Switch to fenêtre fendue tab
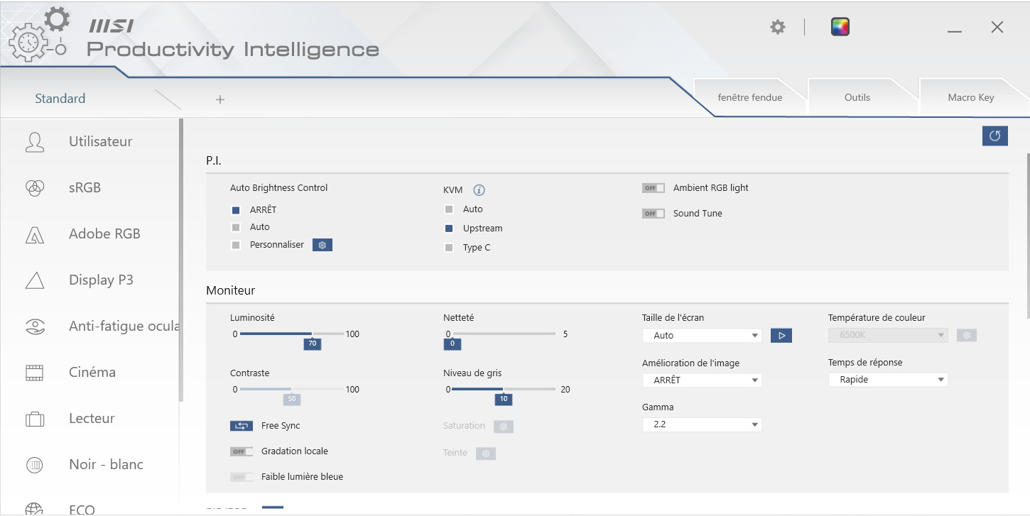 (750, 98)
